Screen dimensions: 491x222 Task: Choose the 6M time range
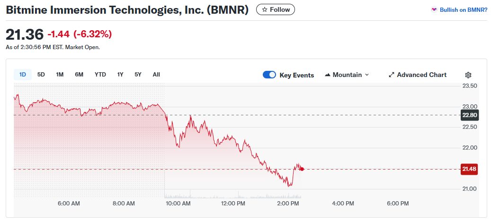click(79, 74)
